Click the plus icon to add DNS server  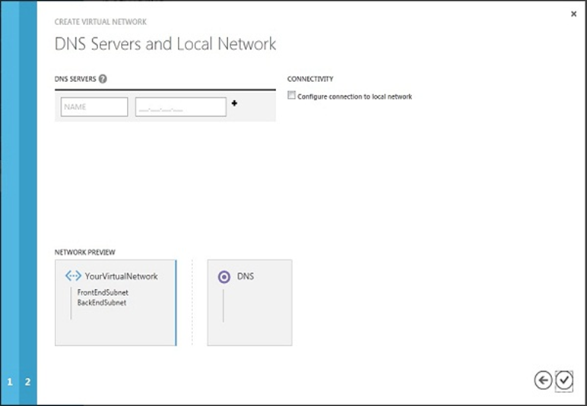[234, 104]
